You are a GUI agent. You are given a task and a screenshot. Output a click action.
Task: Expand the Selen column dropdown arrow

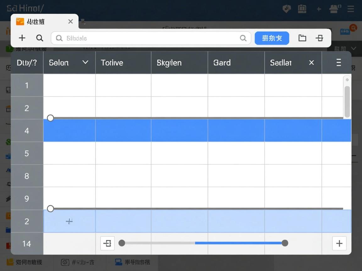(85, 62)
